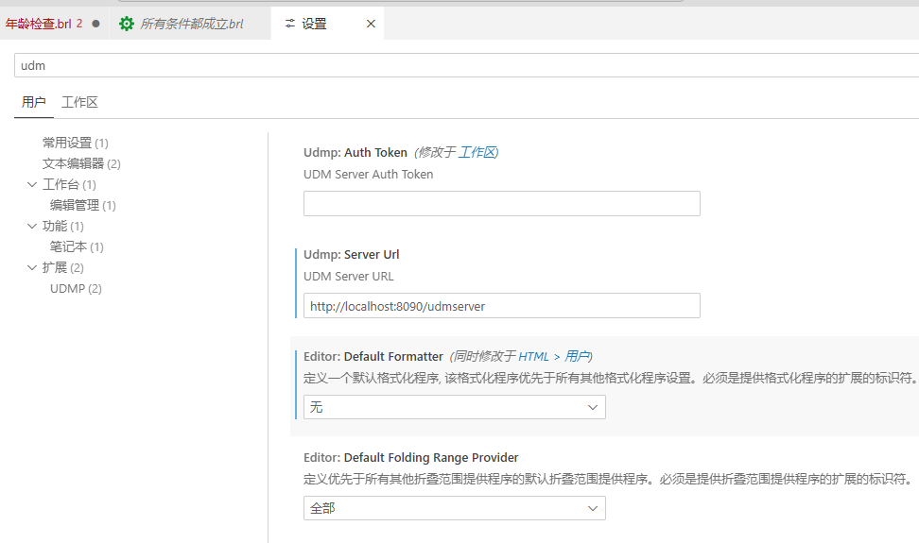
Task: Select the 用户 settings scope tab
Action: [x=33, y=102]
